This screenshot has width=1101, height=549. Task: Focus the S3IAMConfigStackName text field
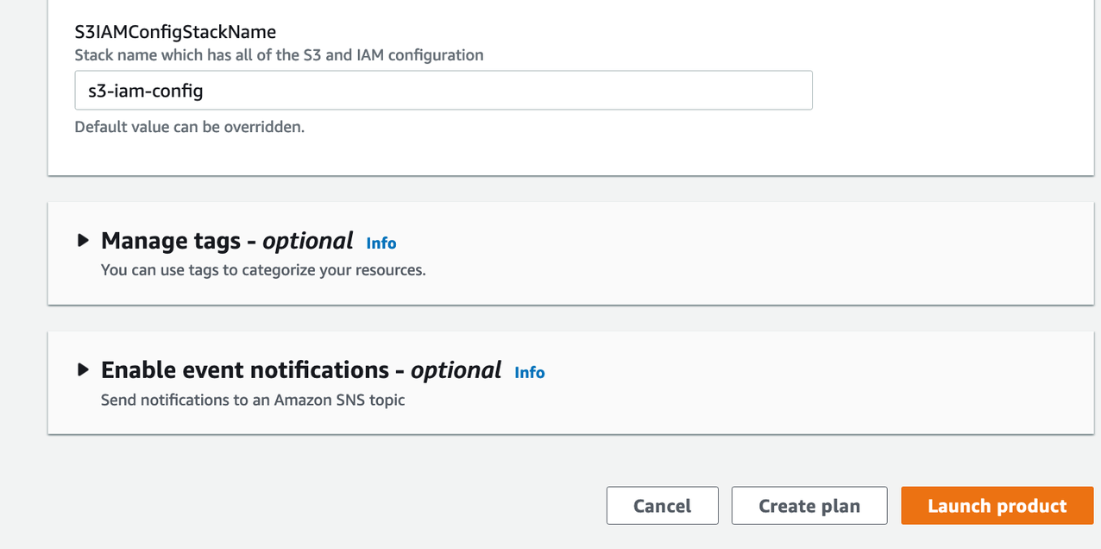444,91
